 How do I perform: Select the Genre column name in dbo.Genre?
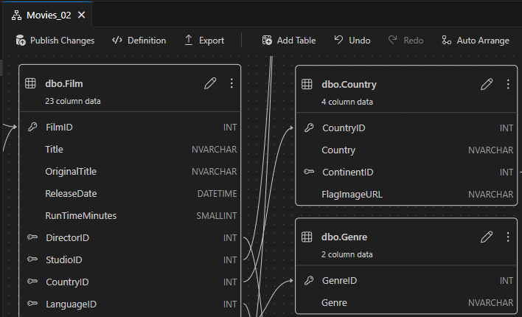click(334, 303)
